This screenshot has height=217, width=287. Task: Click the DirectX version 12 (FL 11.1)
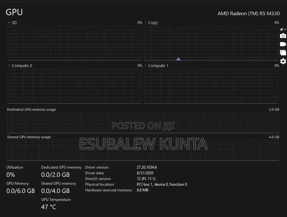146,179
